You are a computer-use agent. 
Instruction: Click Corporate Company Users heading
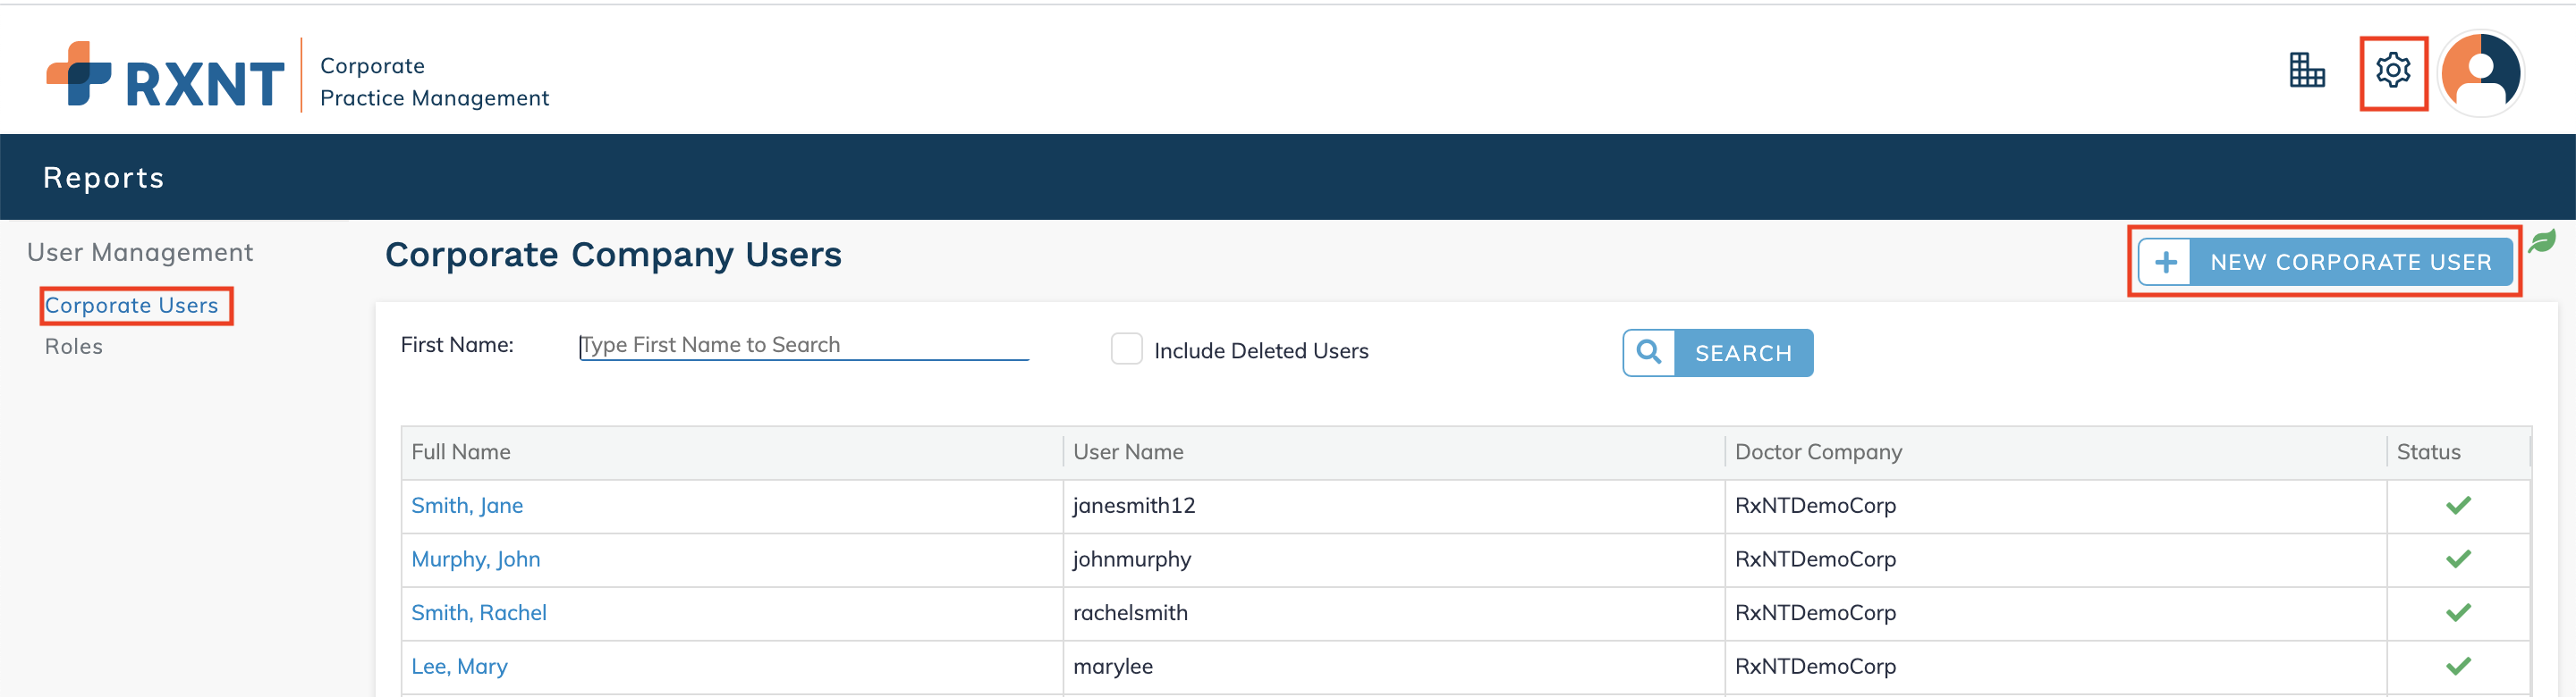point(613,256)
